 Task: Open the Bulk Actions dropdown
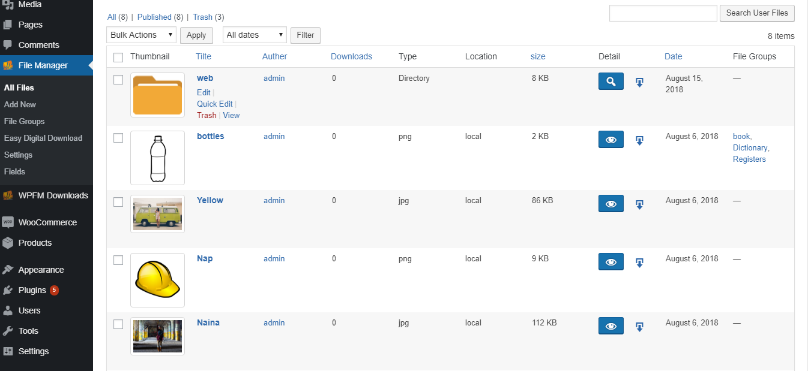coord(141,35)
